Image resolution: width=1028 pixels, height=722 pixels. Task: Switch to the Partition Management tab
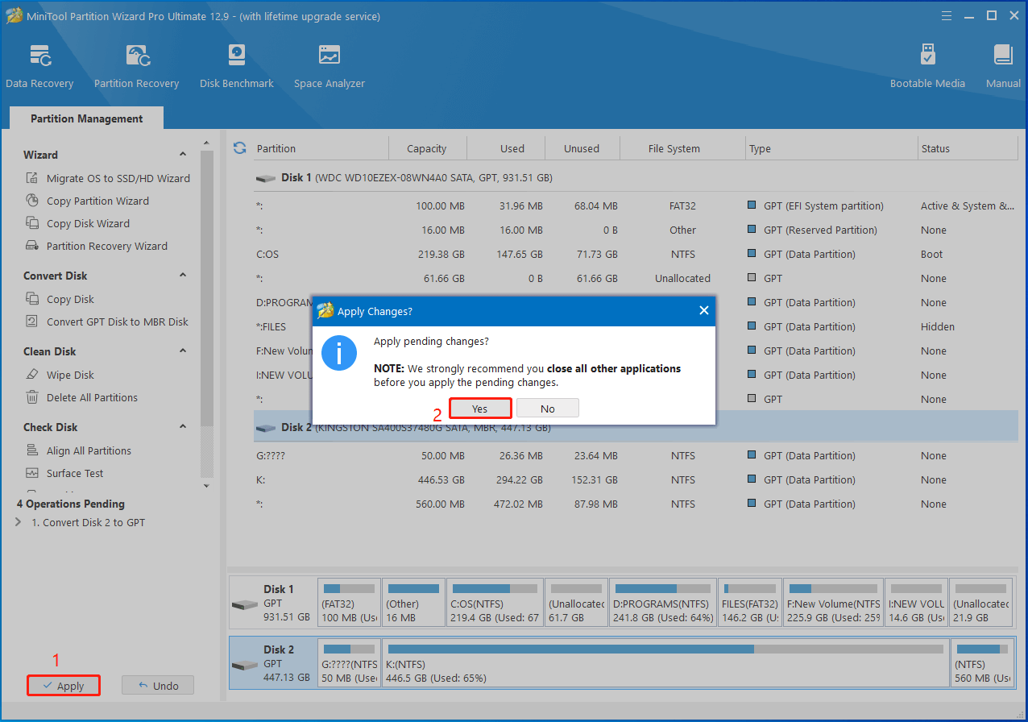pyautogui.click(x=85, y=118)
